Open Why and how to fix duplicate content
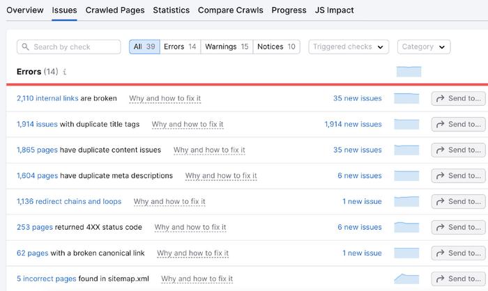The image size is (488, 291). tap(209, 150)
